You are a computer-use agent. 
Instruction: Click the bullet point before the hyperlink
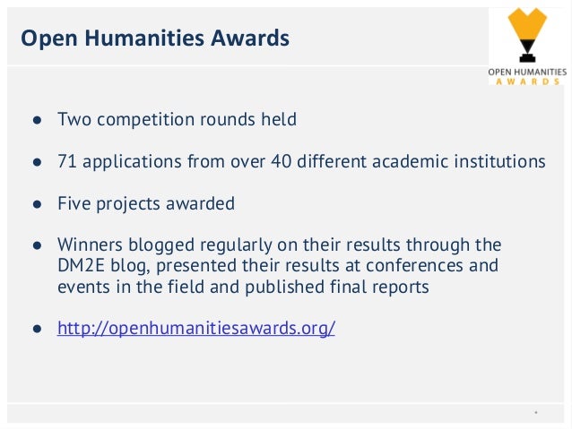tap(38, 329)
